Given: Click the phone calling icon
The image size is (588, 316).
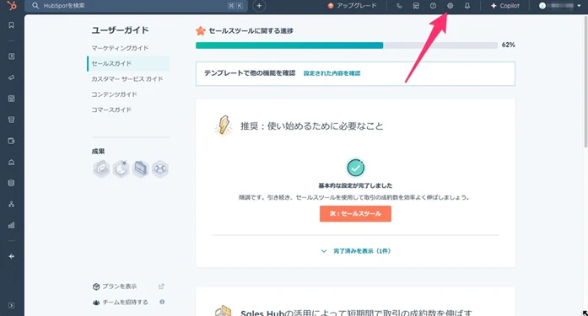Looking at the screenshot, I should click(x=399, y=6).
